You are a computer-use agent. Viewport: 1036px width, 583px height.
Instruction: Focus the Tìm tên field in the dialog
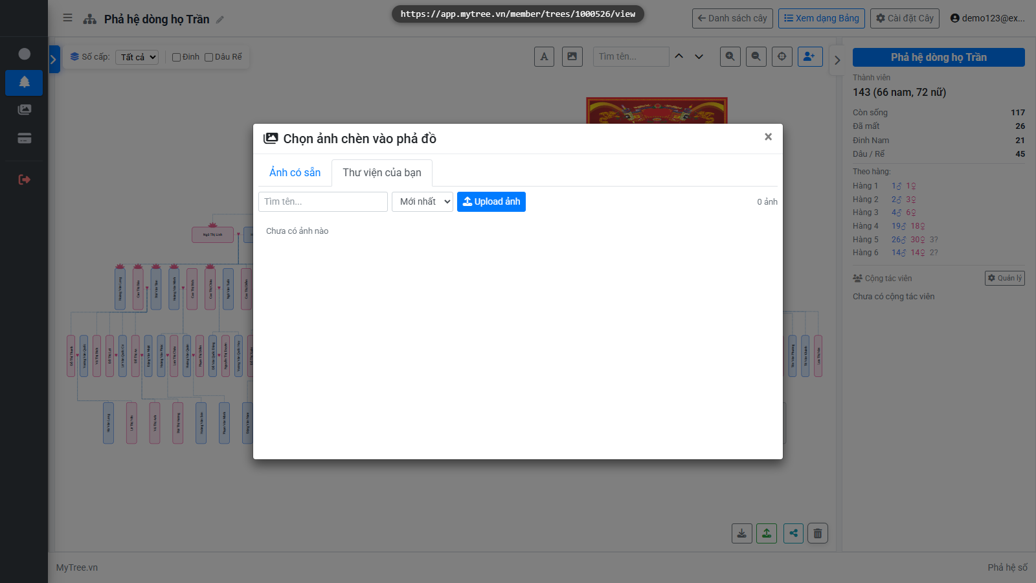323,201
